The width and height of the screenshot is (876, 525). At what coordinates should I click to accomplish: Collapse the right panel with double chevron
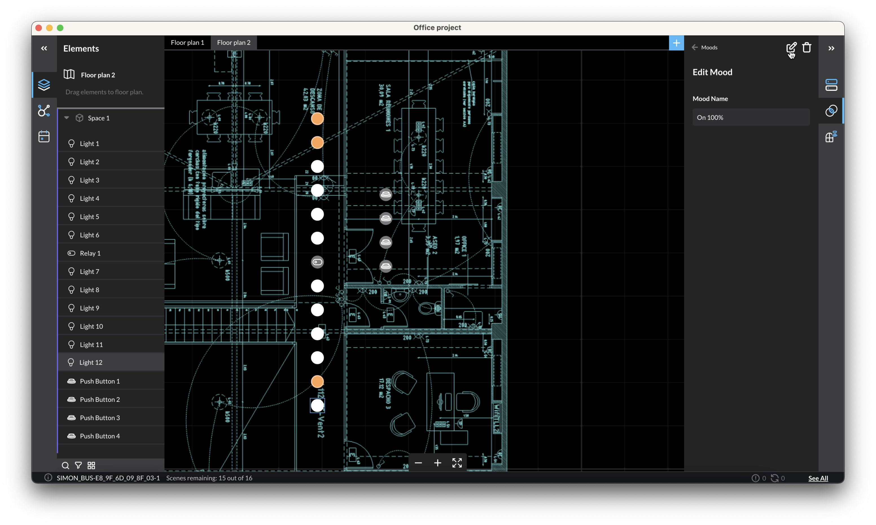point(831,48)
